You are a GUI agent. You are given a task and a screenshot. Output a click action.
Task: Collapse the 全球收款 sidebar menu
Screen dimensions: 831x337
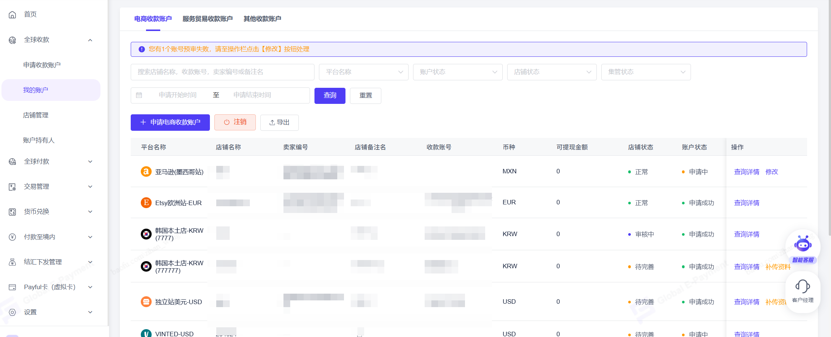(90, 40)
